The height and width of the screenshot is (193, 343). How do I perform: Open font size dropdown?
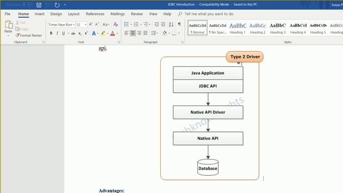86,25
